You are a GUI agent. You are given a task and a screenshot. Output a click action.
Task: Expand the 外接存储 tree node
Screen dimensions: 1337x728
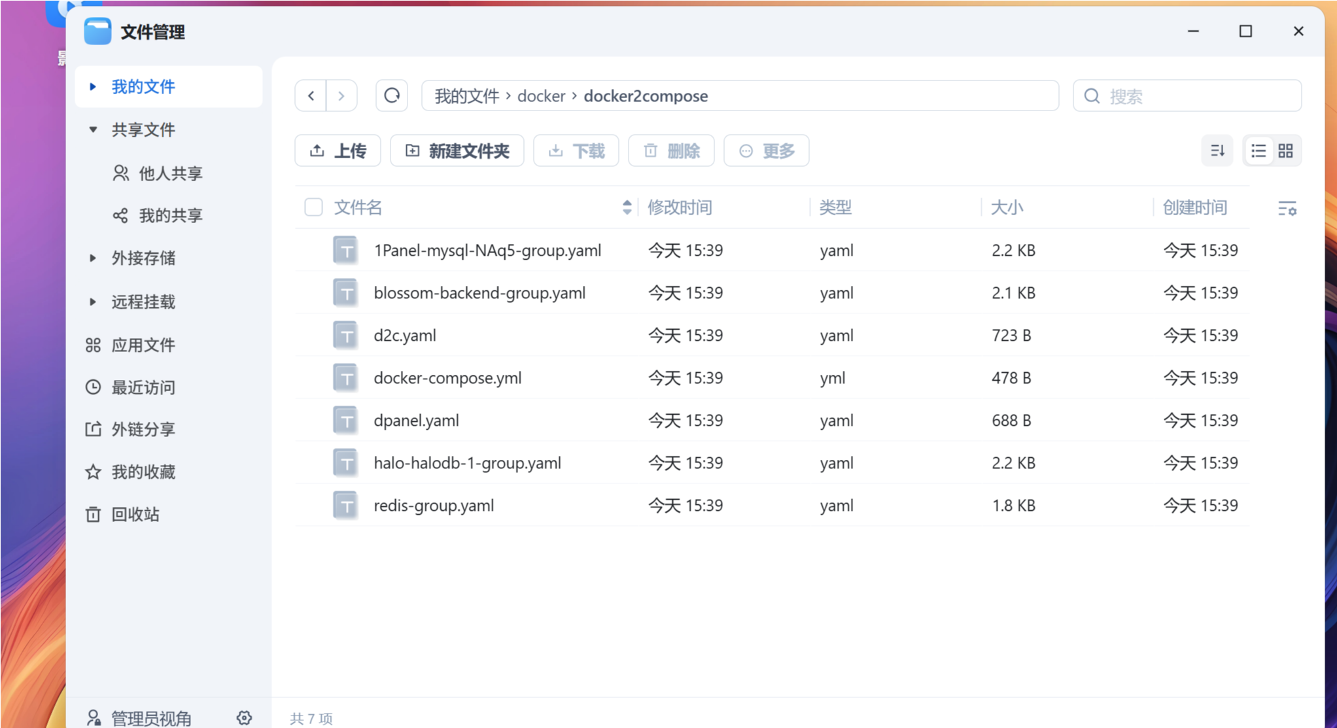93,258
